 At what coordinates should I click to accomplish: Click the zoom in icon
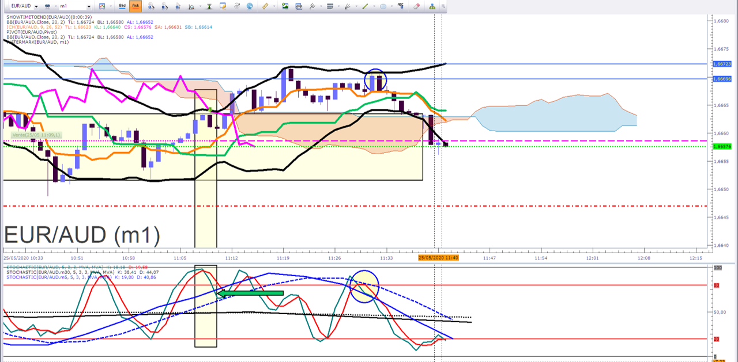click(151, 6)
